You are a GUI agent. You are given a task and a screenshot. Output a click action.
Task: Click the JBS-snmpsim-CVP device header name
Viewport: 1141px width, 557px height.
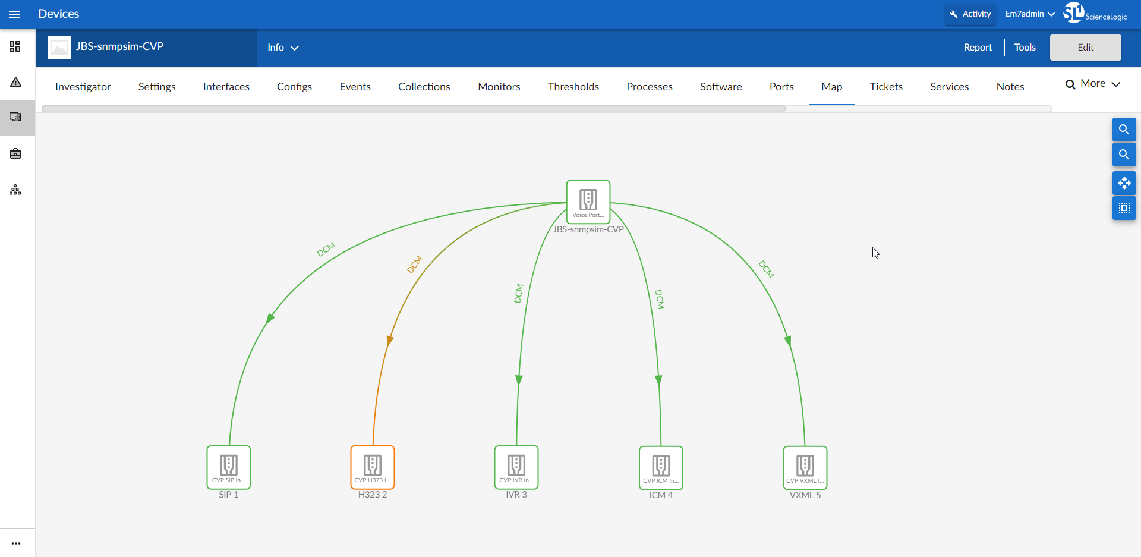tap(119, 46)
